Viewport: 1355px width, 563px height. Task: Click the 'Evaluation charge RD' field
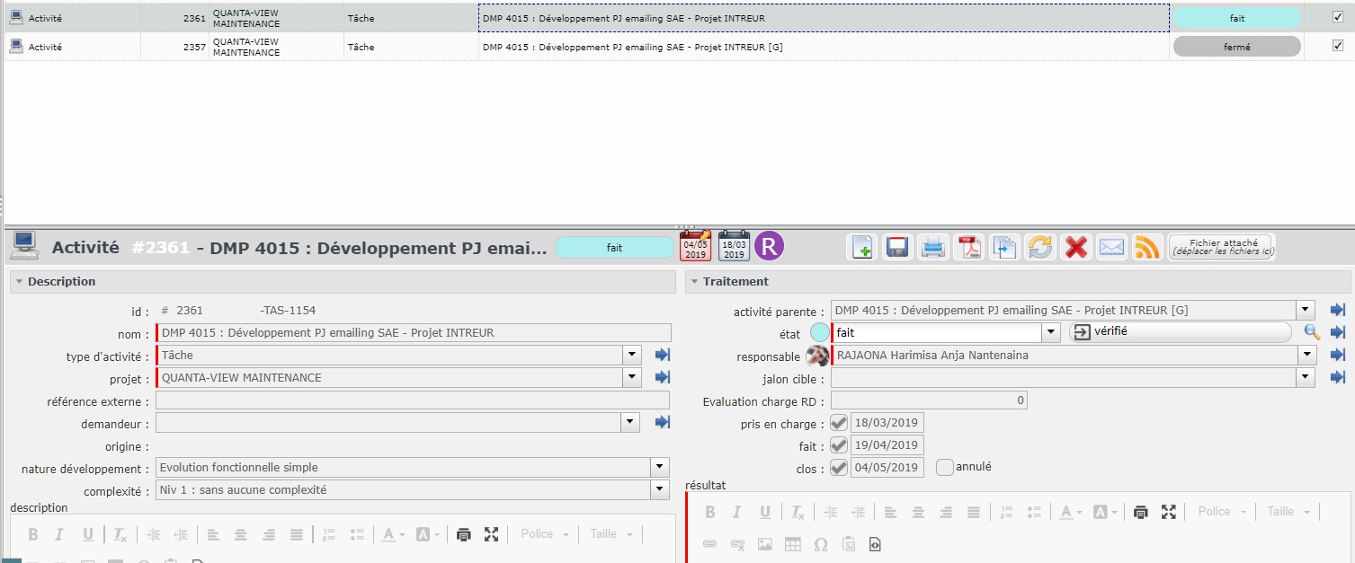[929, 400]
